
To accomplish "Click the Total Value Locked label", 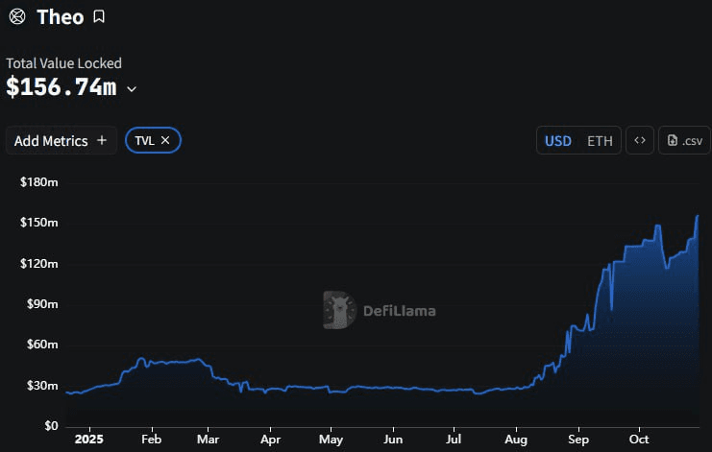I will coord(63,63).
